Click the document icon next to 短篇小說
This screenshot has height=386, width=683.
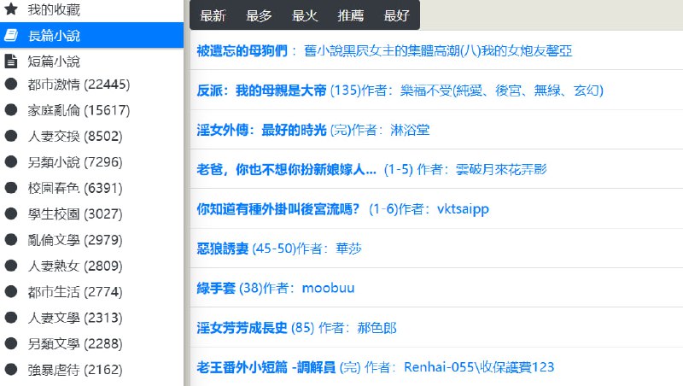point(11,61)
